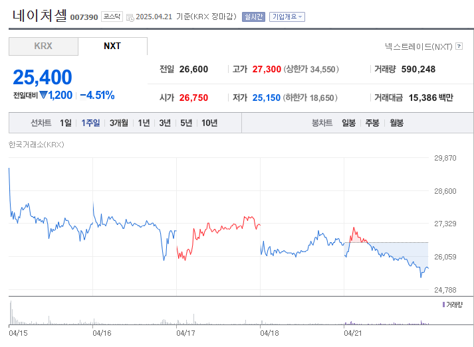The image size is (474, 347).
Task: Click the 코스닥 market badge
Action: pyautogui.click(x=112, y=17)
